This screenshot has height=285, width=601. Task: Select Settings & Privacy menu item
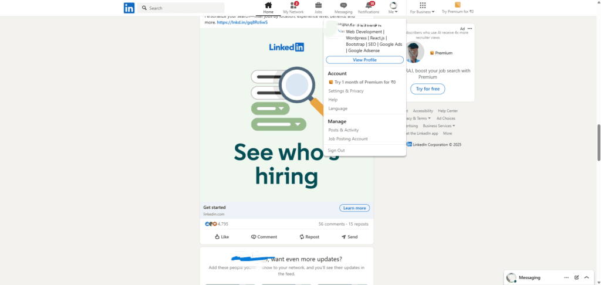[346, 91]
